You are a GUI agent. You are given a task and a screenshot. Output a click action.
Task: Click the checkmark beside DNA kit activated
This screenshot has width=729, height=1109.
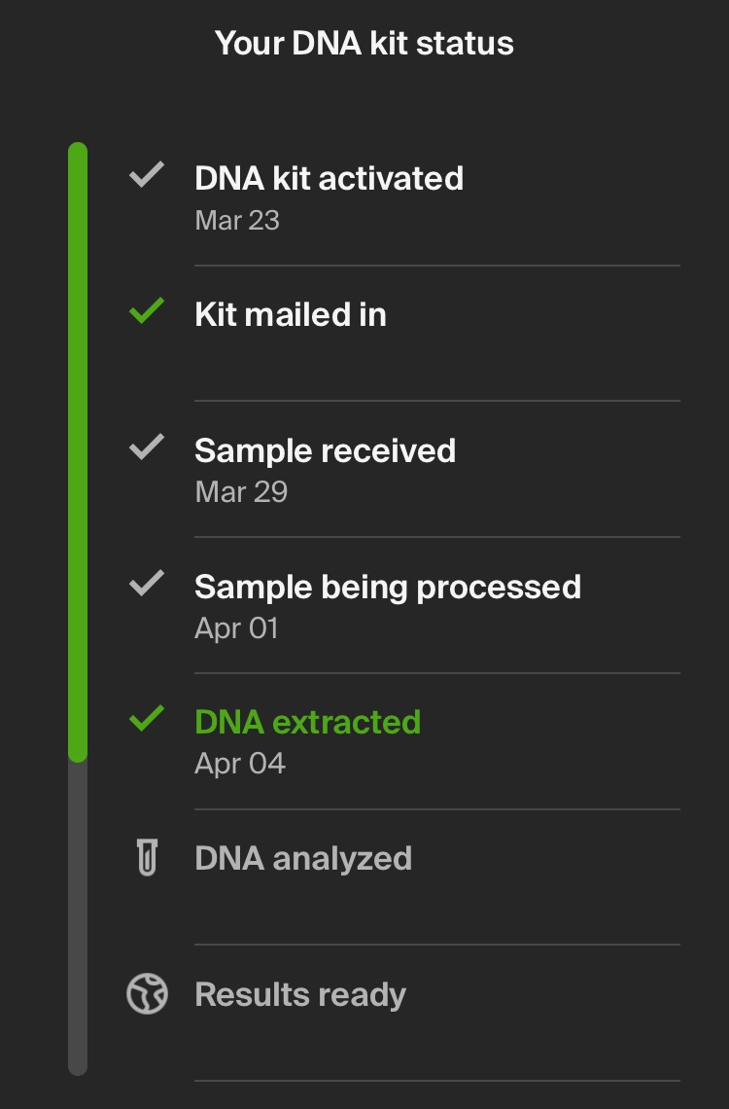(x=147, y=177)
